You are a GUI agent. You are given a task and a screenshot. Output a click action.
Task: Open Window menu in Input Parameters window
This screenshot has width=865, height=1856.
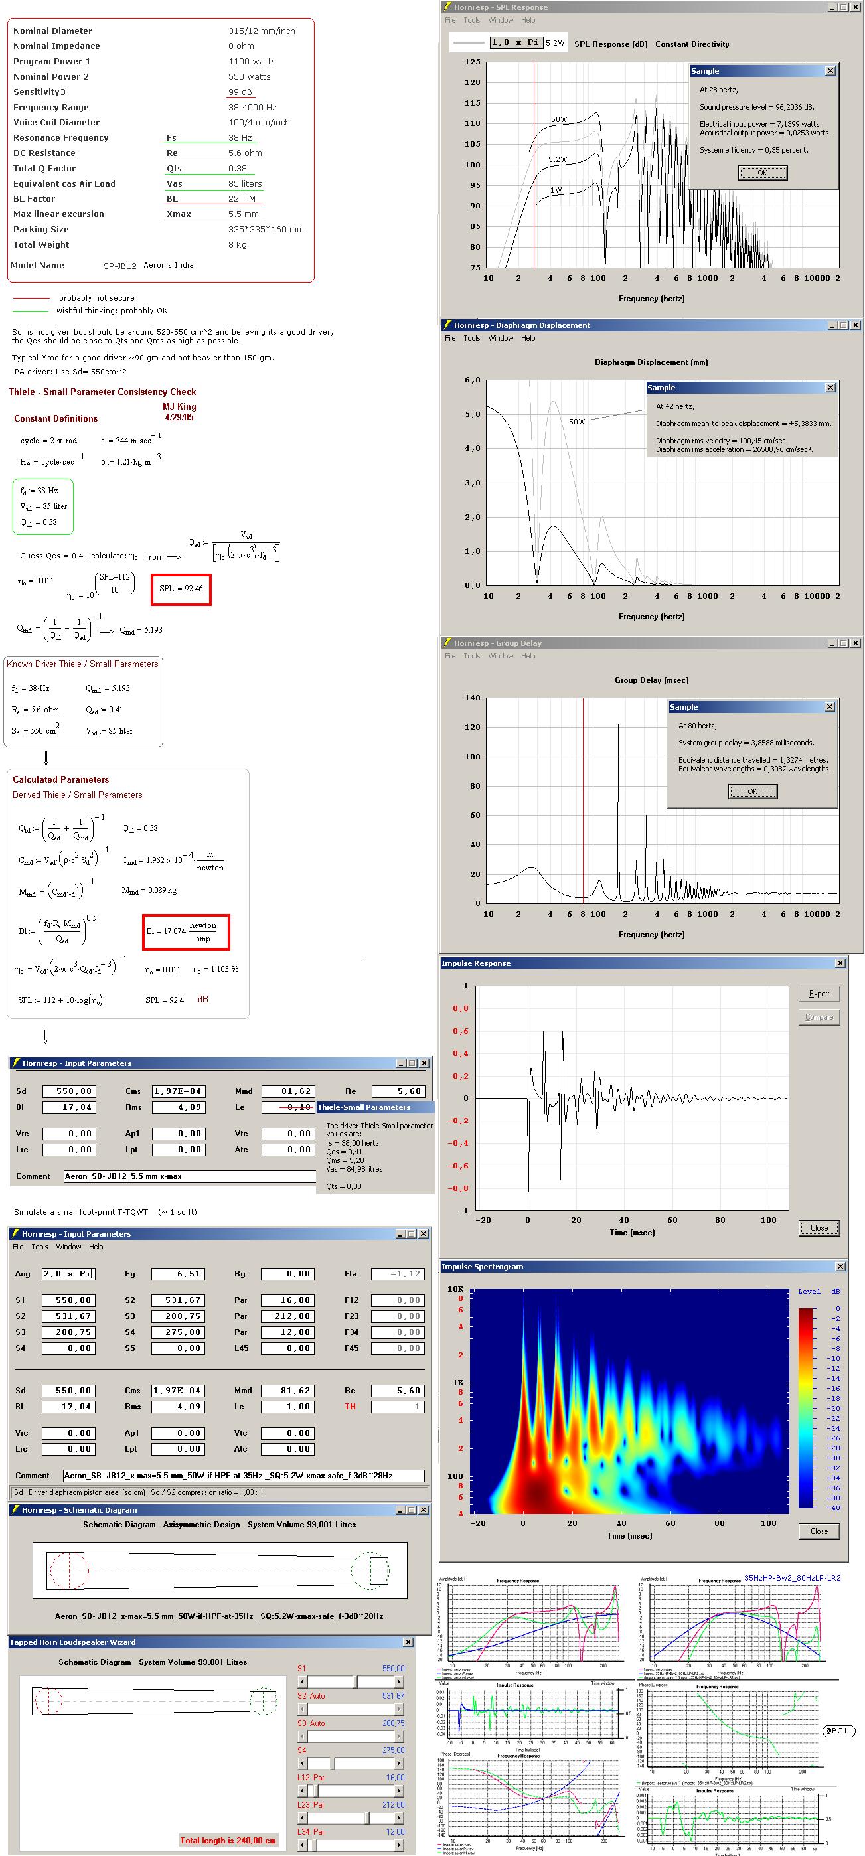69,1247
